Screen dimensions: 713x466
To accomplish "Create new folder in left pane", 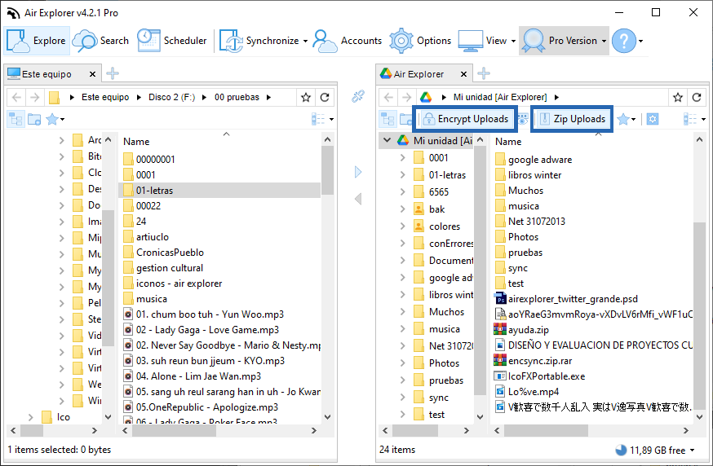I will [x=34, y=119].
